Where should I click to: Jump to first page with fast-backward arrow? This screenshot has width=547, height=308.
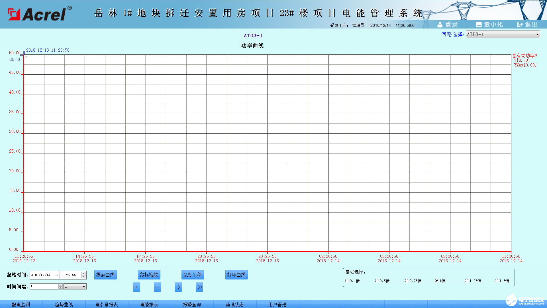[136, 287]
